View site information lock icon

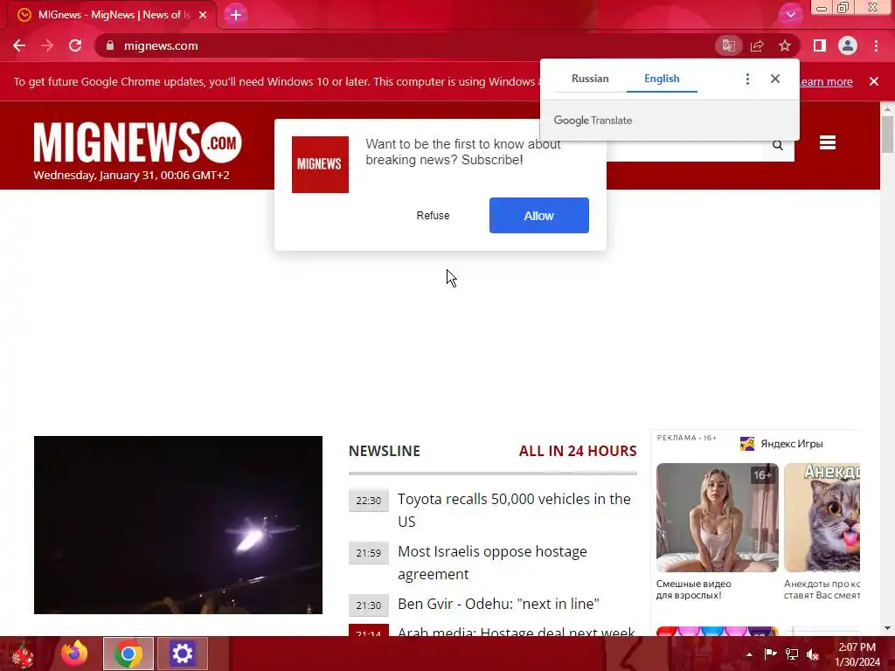110,45
